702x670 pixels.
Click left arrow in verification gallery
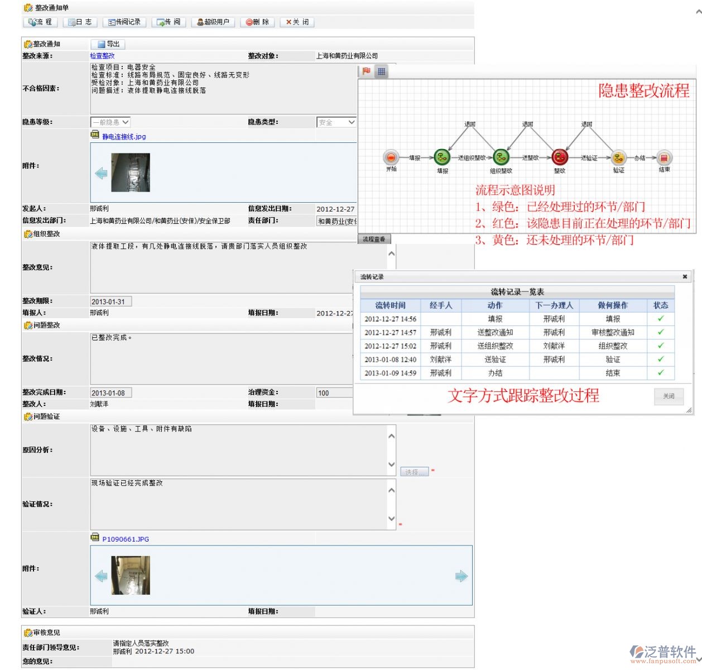[101, 576]
